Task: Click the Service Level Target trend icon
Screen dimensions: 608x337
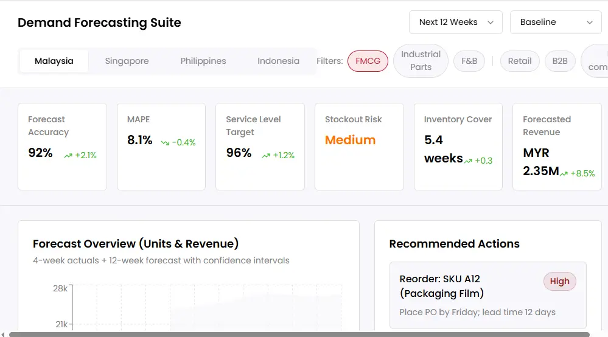Action: (x=266, y=156)
